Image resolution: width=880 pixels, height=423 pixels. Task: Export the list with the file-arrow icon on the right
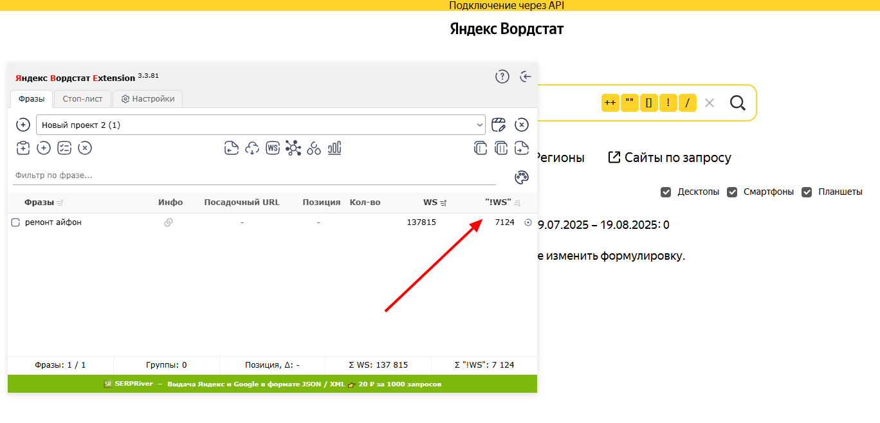coord(522,148)
